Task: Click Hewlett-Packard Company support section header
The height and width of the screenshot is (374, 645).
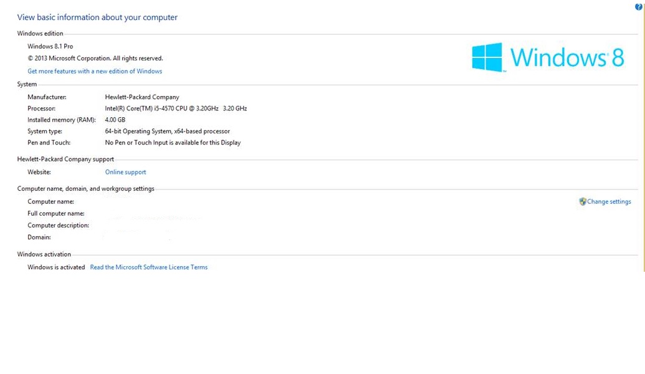Action: [x=65, y=159]
